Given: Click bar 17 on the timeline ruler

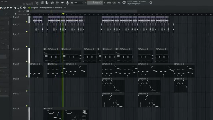Looking at the screenshot, I should coord(103,14).
